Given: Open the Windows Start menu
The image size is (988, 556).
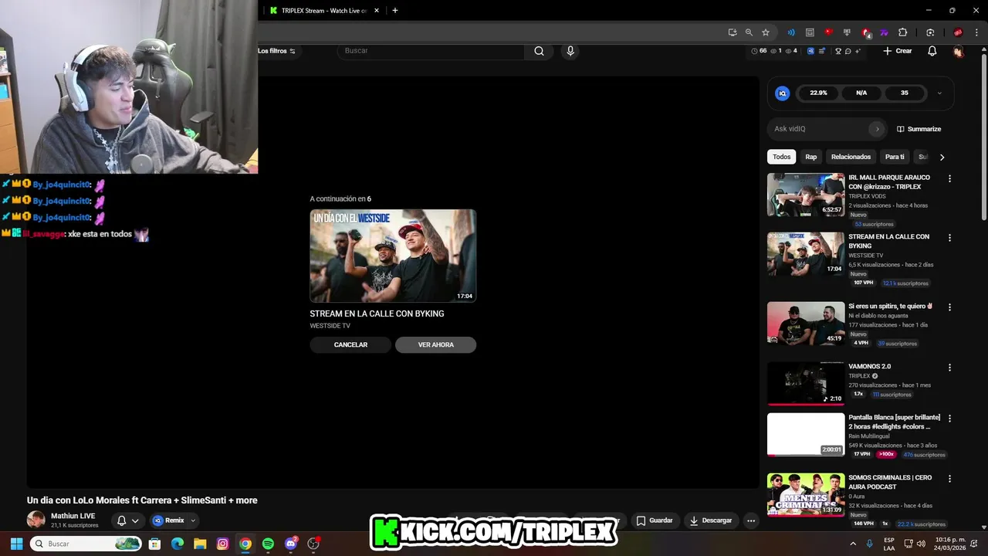Looking at the screenshot, I should 16,544.
